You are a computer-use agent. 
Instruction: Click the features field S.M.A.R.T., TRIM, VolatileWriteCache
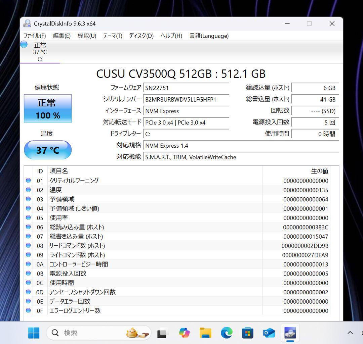click(241, 157)
